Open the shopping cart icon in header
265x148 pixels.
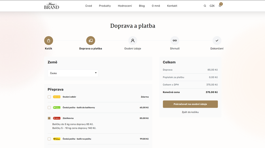click(220, 6)
